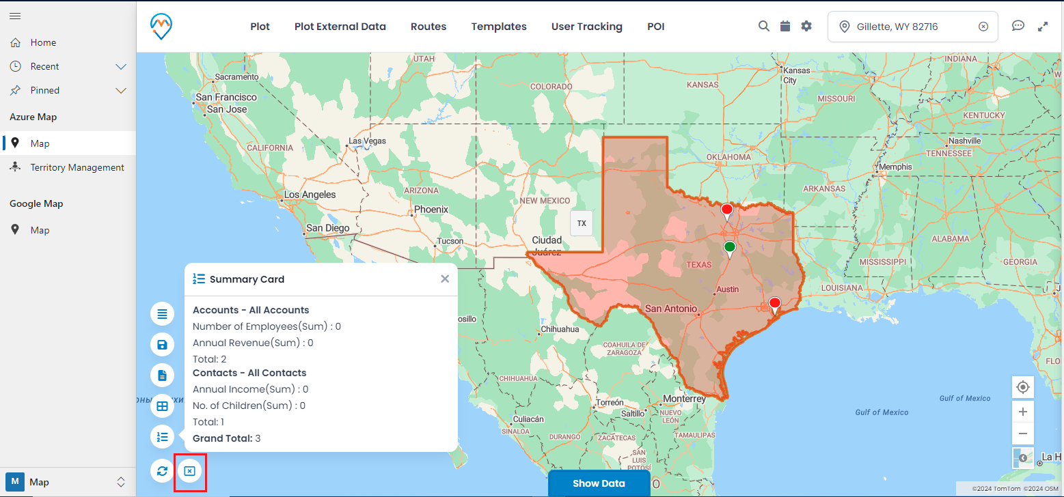Open the Map area switcher dropdown
The image size is (1064, 497).
[x=68, y=482]
